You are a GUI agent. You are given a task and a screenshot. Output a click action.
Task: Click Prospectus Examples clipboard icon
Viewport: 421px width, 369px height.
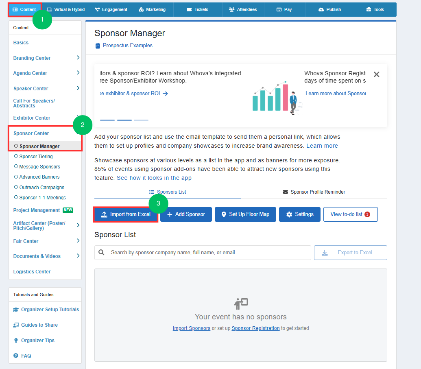point(98,46)
